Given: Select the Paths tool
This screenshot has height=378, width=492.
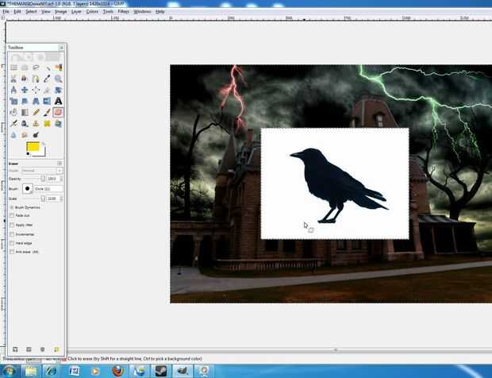Looking at the screenshot, I should click(x=36, y=79).
